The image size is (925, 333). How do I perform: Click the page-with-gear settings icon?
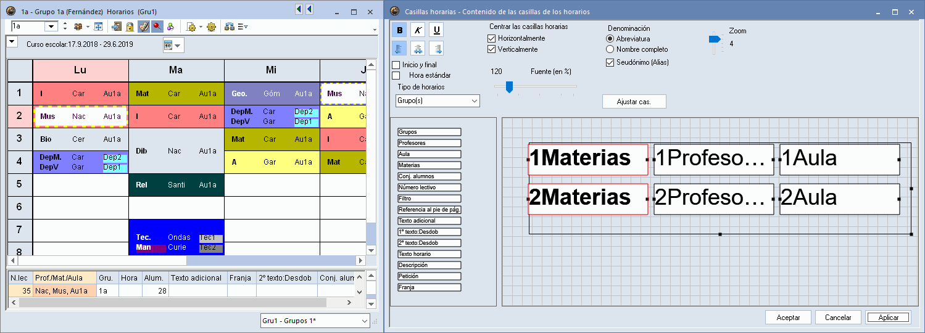pyautogui.click(x=191, y=27)
